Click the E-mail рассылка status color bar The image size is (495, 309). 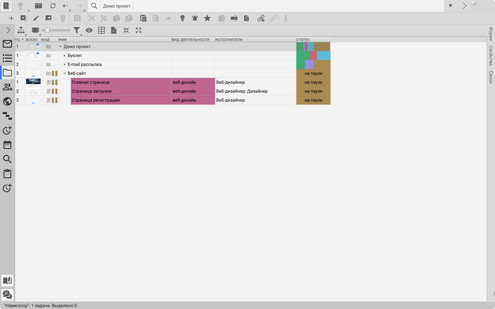[x=313, y=65]
